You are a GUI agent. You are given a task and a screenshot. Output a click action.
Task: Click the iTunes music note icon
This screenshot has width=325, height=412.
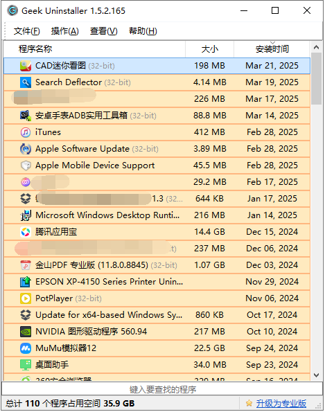(26, 132)
